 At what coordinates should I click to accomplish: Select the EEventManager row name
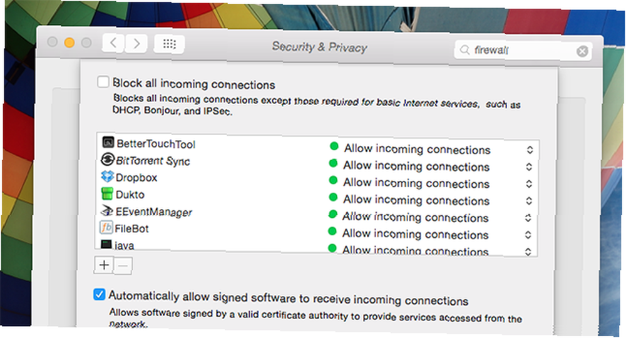[x=154, y=212]
